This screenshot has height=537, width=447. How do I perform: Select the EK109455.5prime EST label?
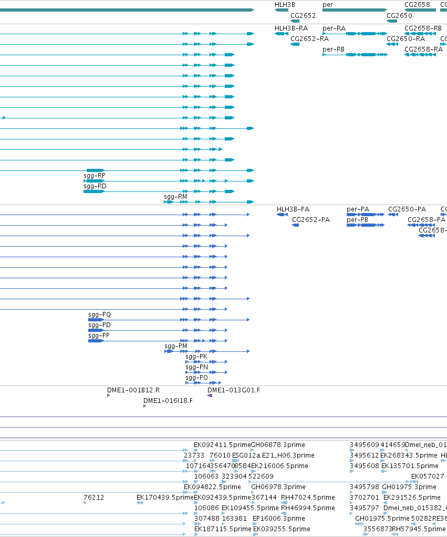(250, 508)
